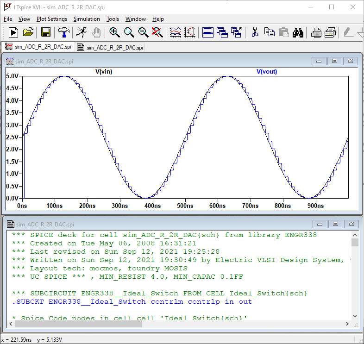Click the close all windows icon
The height and width of the screenshot is (344, 364).
pos(237,32)
